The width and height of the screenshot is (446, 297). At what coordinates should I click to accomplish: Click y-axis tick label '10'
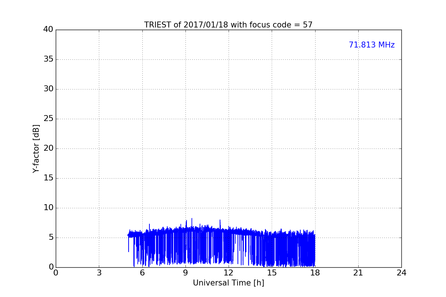click(48, 208)
